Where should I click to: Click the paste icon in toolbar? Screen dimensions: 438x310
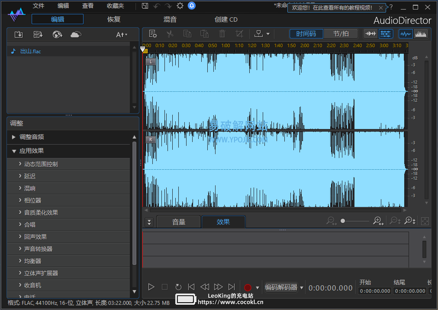point(204,34)
